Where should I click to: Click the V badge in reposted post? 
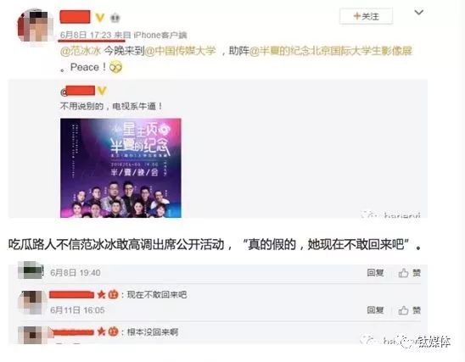pos(102,91)
